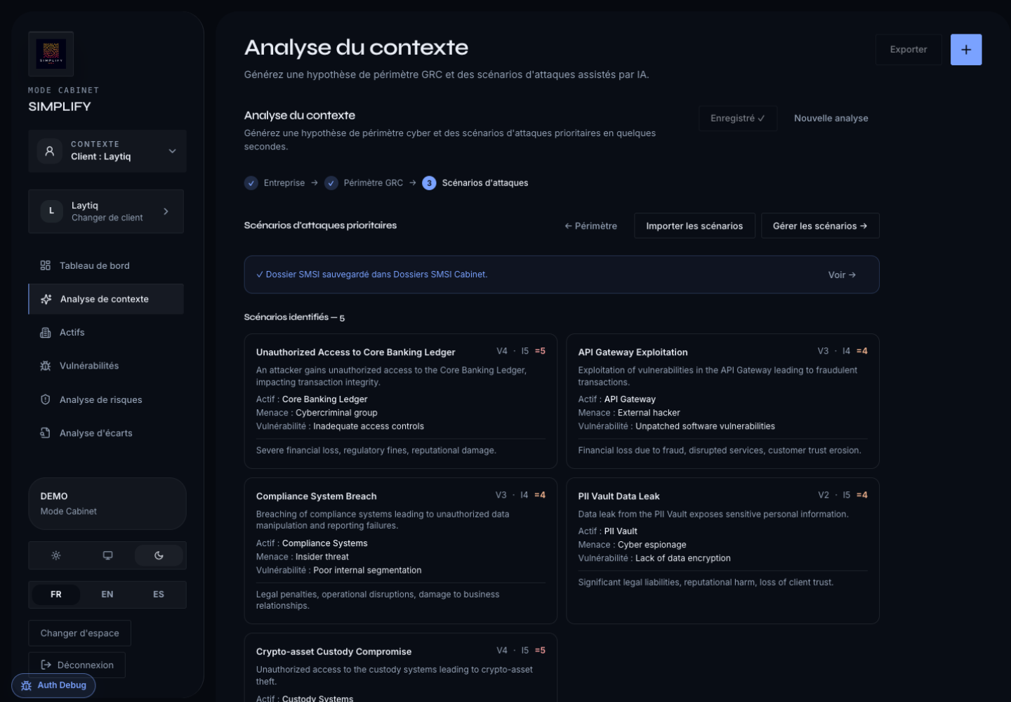
Task: Click the Simplify logo thumbnail
Action: click(x=51, y=54)
